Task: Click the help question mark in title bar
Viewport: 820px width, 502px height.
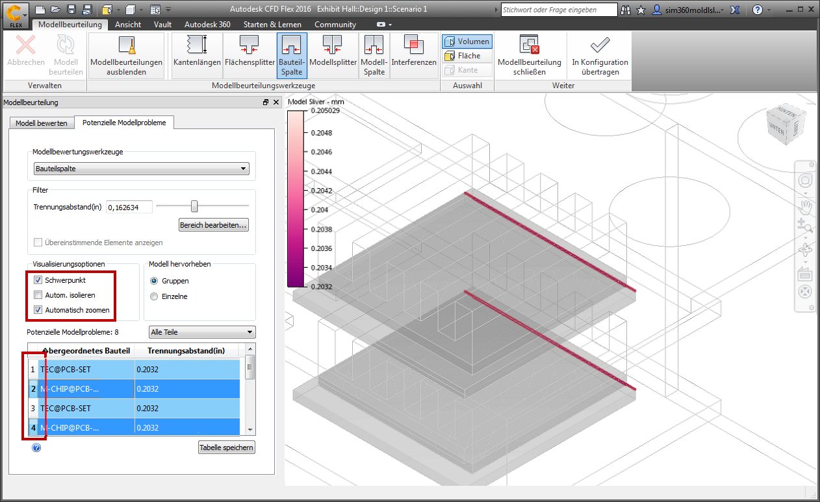Action: (x=758, y=10)
